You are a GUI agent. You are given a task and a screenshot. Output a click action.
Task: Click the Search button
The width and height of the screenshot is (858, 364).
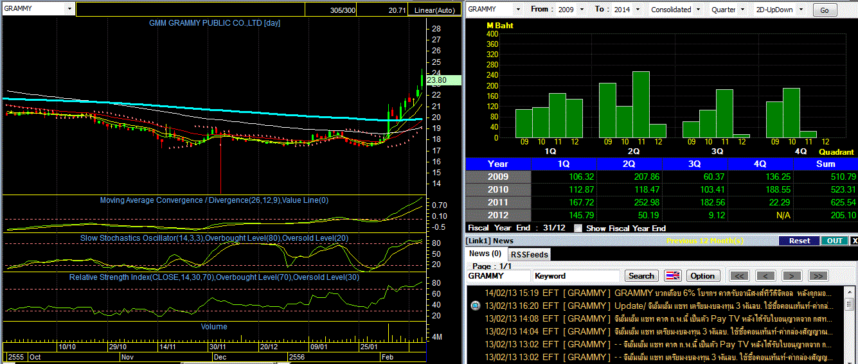[641, 276]
